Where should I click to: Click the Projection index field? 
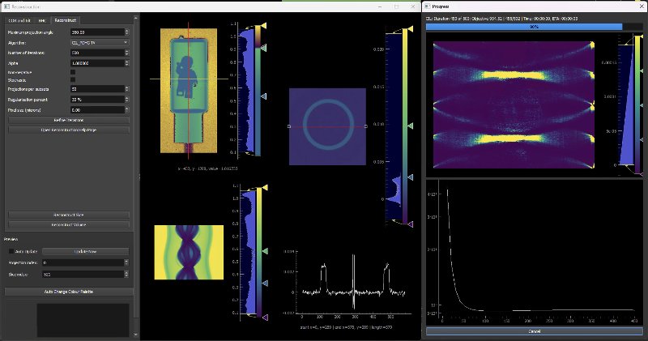click(x=83, y=262)
